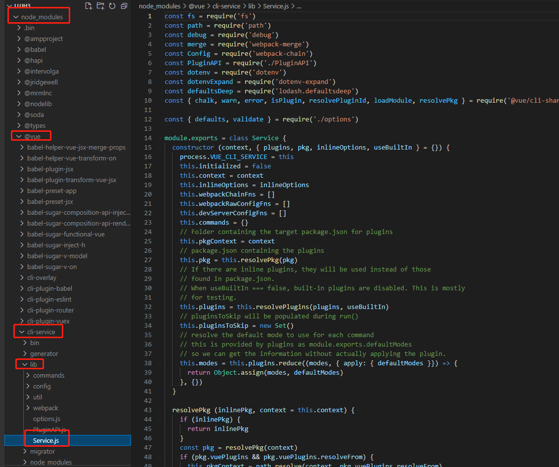
Task: Collapse all folders in explorer
Action: [x=124, y=6]
